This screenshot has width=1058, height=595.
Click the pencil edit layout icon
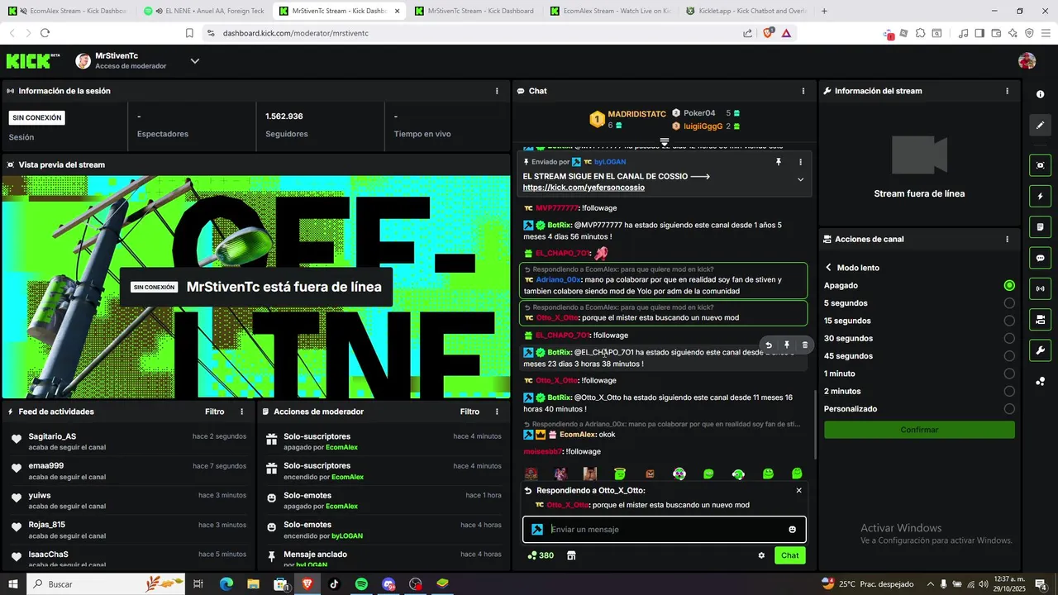click(x=1040, y=126)
